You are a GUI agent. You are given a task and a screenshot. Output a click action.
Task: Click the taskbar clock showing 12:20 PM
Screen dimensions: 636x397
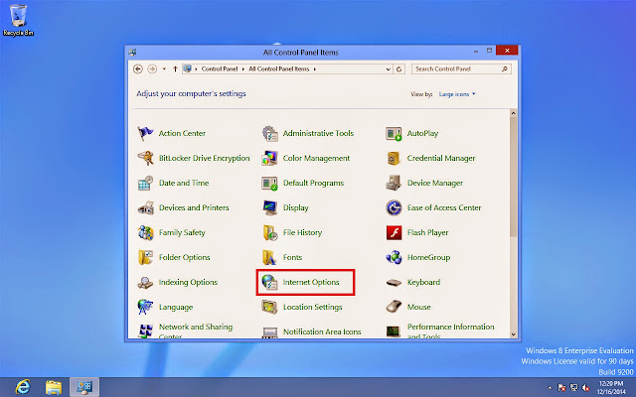click(x=611, y=388)
